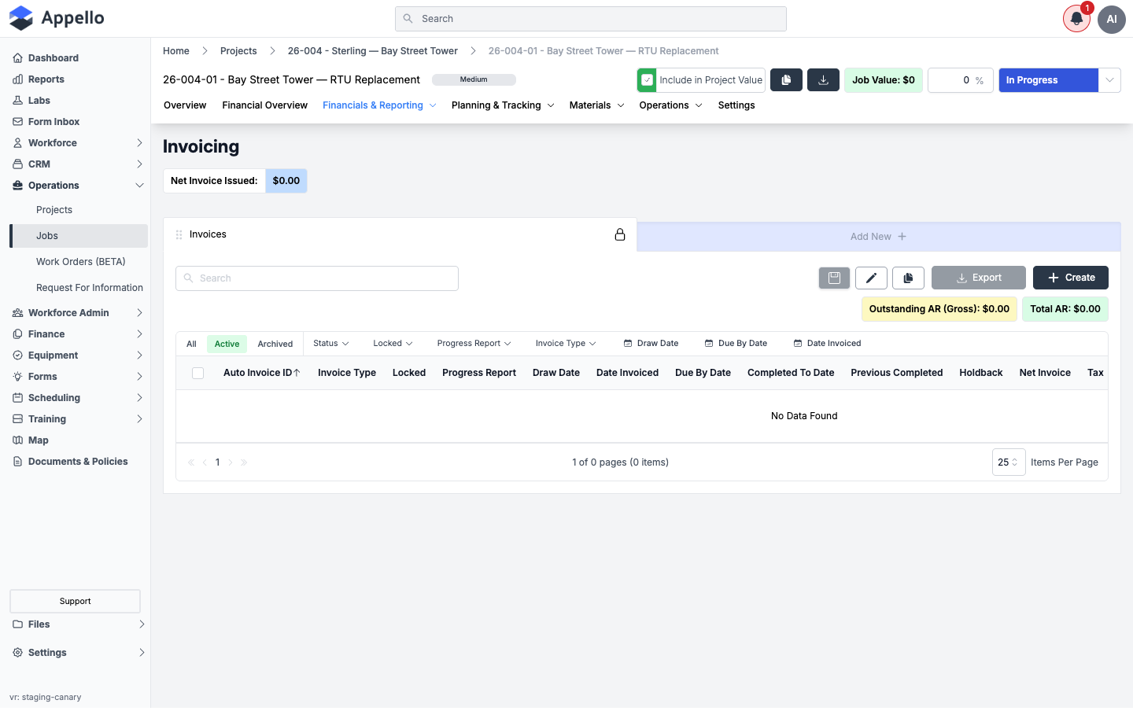Image resolution: width=1133 pixels, height=722 pixels.
Task: Go to Projects breadcrumb link
Action: coord(238,51)
